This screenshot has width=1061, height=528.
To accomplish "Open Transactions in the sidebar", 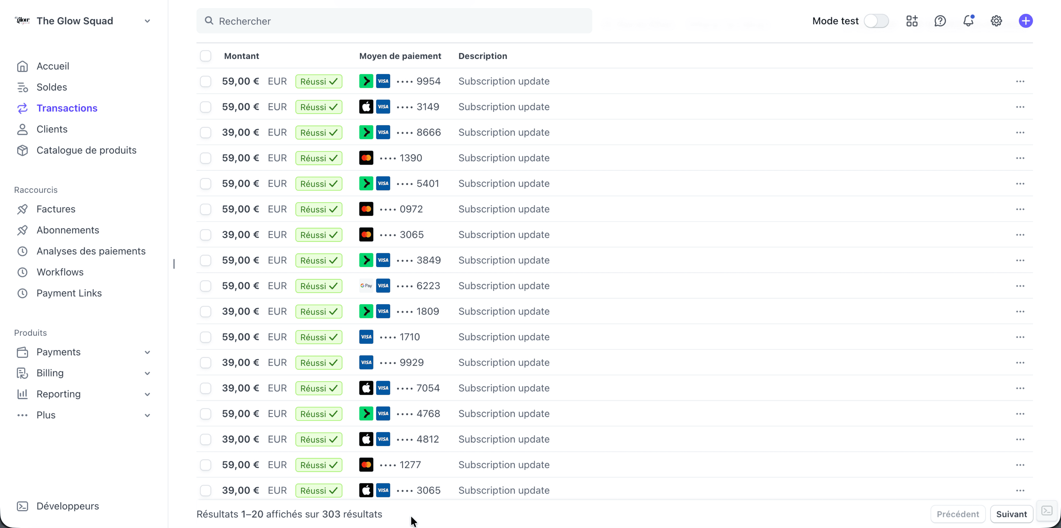I will (67, 108).
